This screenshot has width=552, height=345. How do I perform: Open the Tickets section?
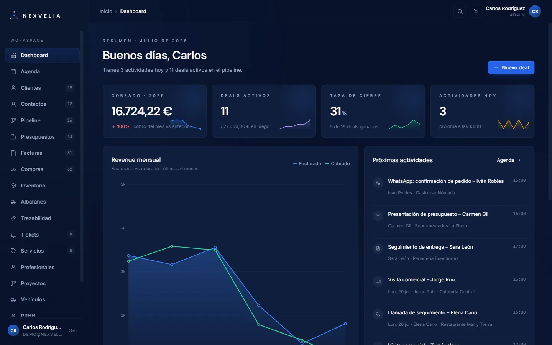42,235
